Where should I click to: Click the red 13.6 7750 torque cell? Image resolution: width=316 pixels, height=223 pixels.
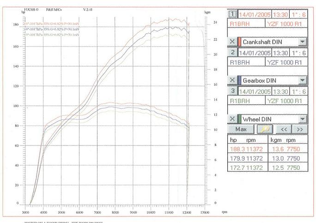288,149
